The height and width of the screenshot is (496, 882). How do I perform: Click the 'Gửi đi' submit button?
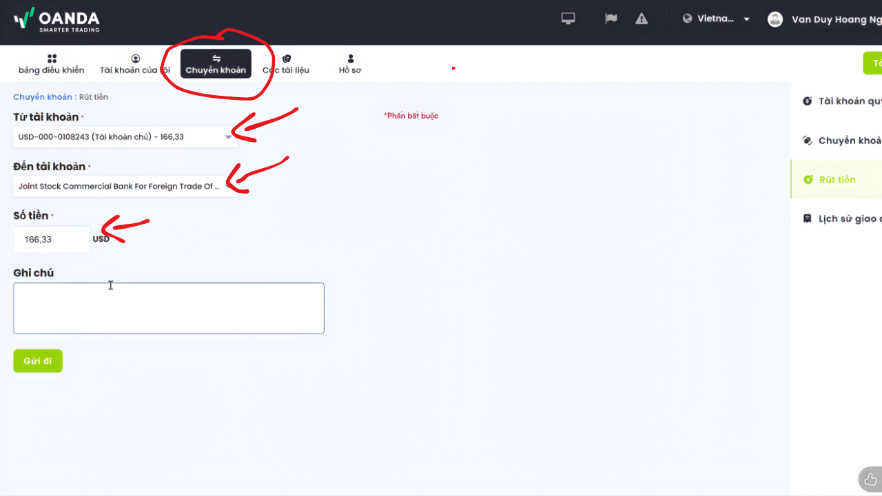(x=38, y=361)
